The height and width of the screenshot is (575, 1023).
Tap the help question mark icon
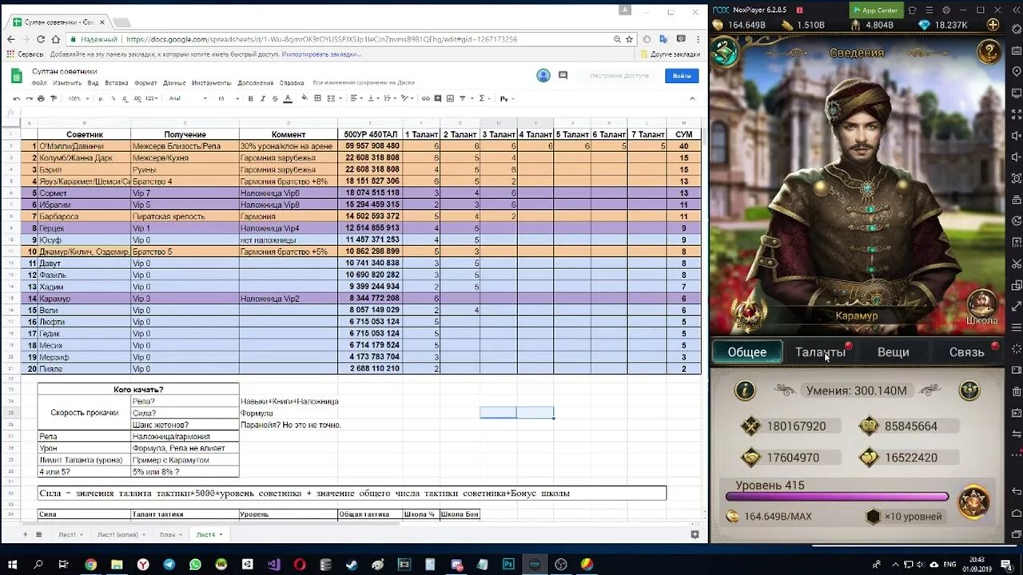[989, 52]
